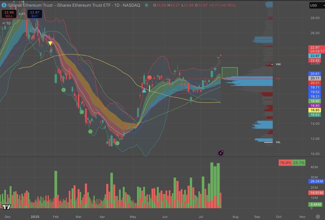Click the POC volume profile label
Viewport: 325px width, 220px height.
coord(278,79)
